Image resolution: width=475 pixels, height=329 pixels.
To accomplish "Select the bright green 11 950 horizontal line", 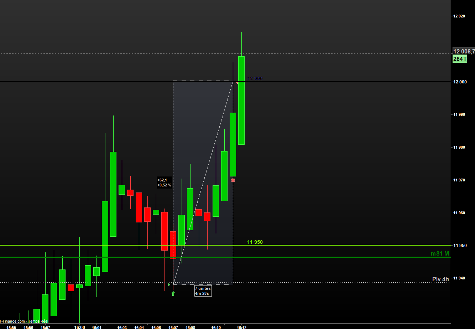I will click(x=225, y=245).
